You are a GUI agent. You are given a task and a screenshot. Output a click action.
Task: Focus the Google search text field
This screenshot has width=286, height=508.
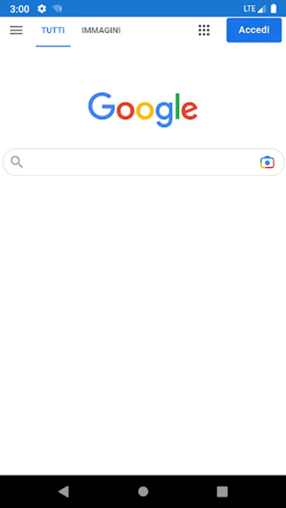pos(142,162)
